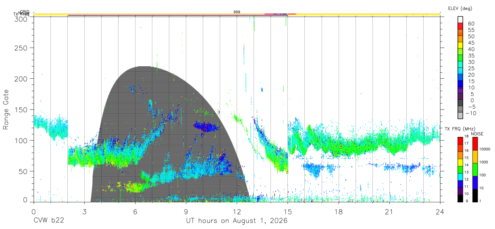Viewport: 495px width, 229px height.
Task: Click the 'UT hours on August 1, 2026' label
Action: click(237, 221)
